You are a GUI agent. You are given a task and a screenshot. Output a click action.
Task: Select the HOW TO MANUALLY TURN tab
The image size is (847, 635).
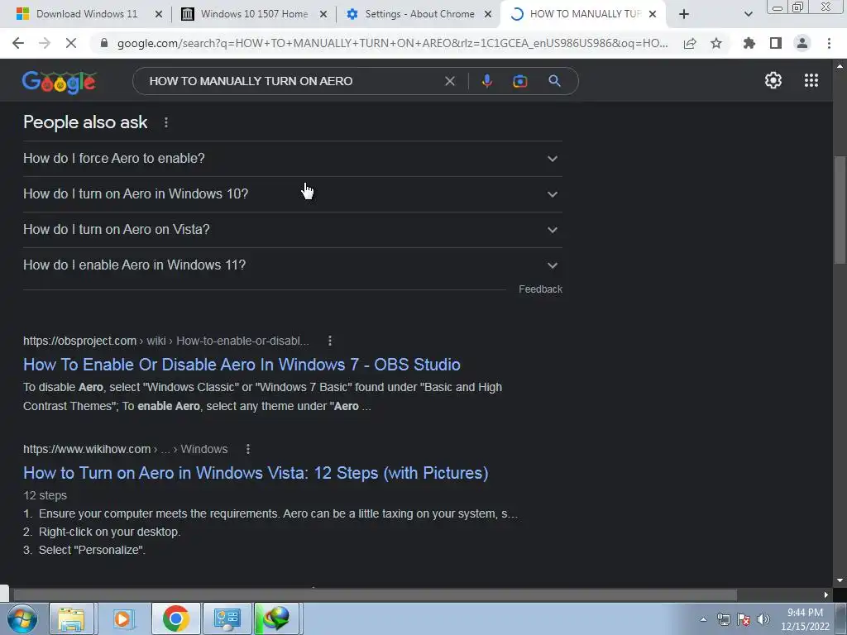click(585, 14)
